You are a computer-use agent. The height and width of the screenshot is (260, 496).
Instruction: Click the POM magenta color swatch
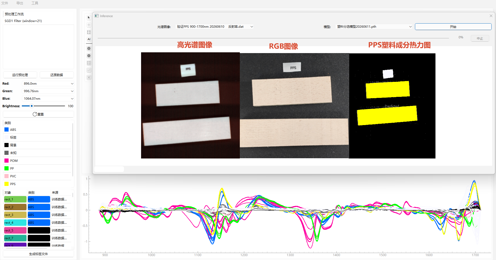(x=6, y=161)
